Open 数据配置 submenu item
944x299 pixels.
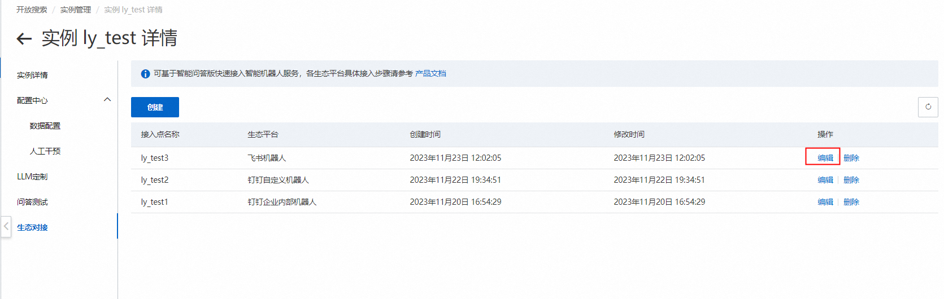45,126
